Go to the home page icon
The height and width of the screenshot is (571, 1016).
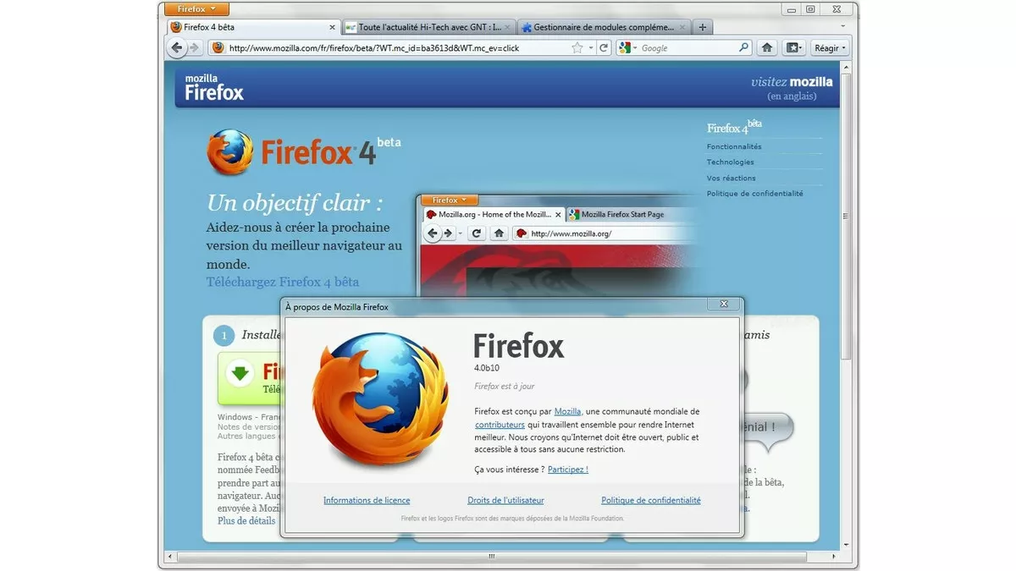[767, 48]
